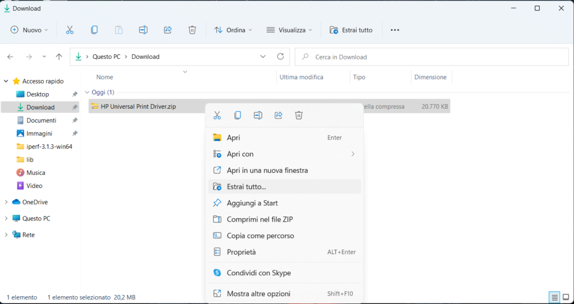Select the HP Universal Print Driver.zip file name
The width and height of the screenshot is (574, 304).
coord(138,107)
